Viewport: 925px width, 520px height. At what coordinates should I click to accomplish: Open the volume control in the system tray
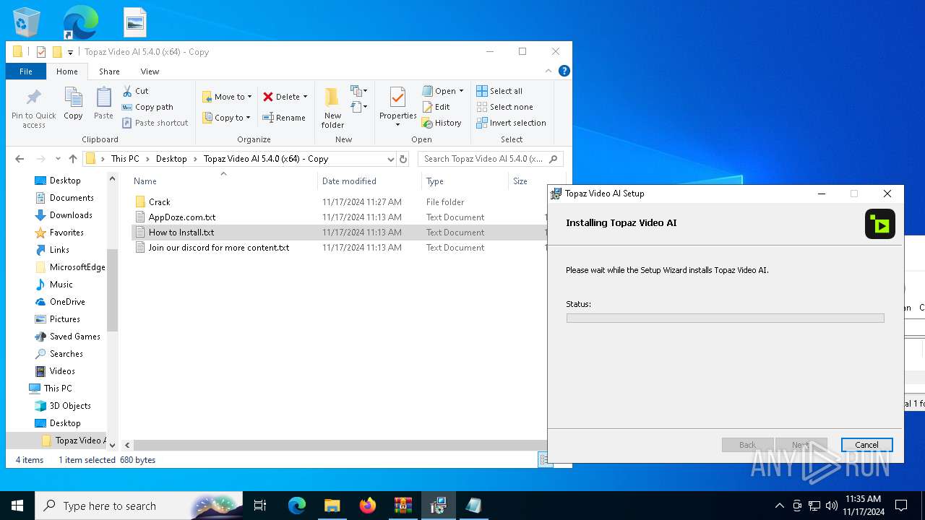pyautogui.click(x=831, y=506)
